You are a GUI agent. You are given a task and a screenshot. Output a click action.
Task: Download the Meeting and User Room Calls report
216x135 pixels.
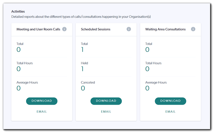pyautogui.click(x=42, y=101)
